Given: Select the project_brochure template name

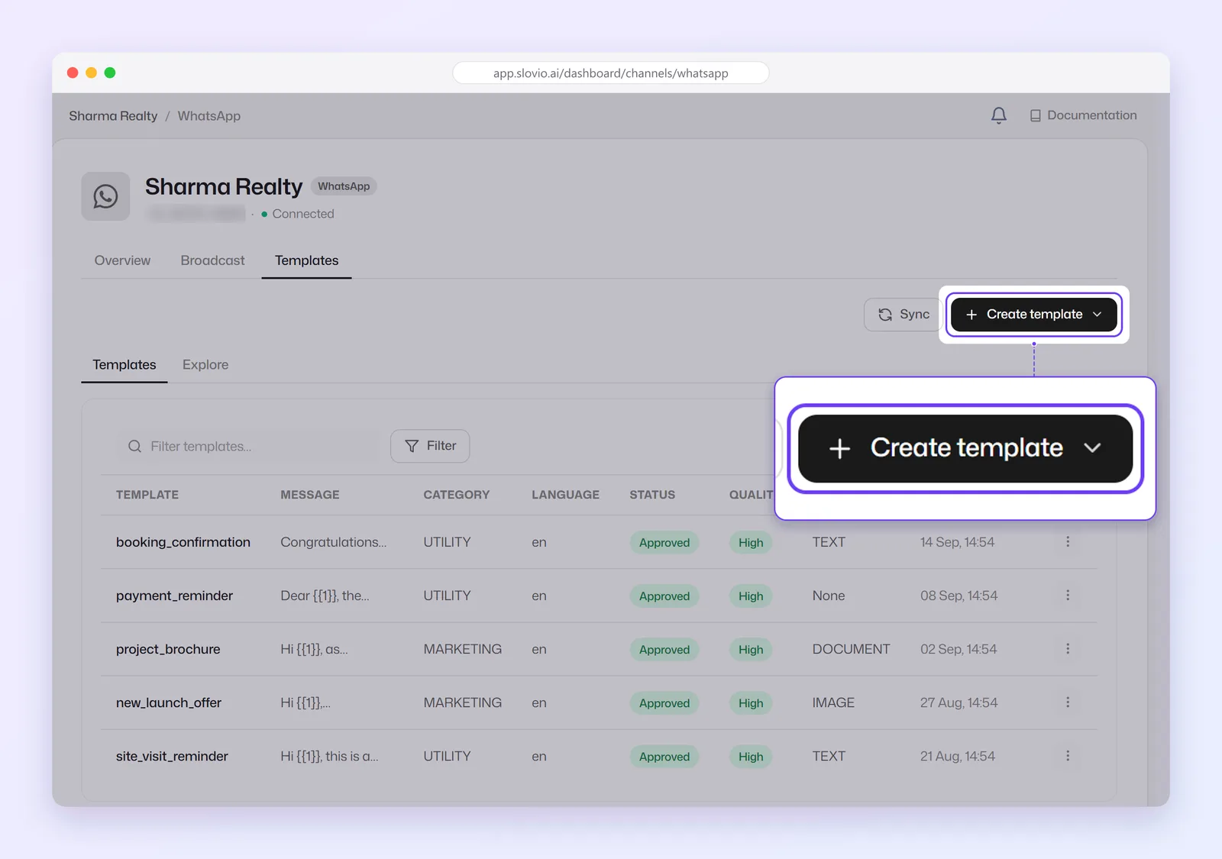Looking at the screenshot, I should pyautogui.click(x=168, y=649).
